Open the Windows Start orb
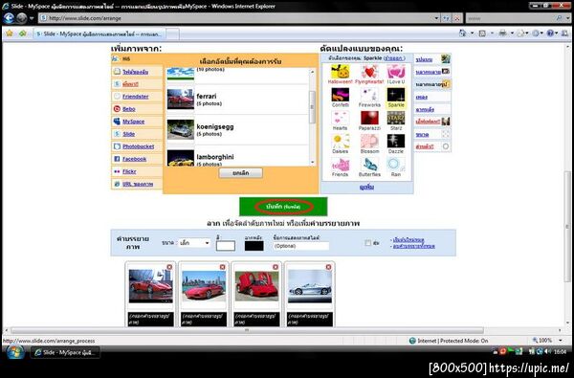The height and width of the screenshot is (378, 574). (x=14, y=352)
